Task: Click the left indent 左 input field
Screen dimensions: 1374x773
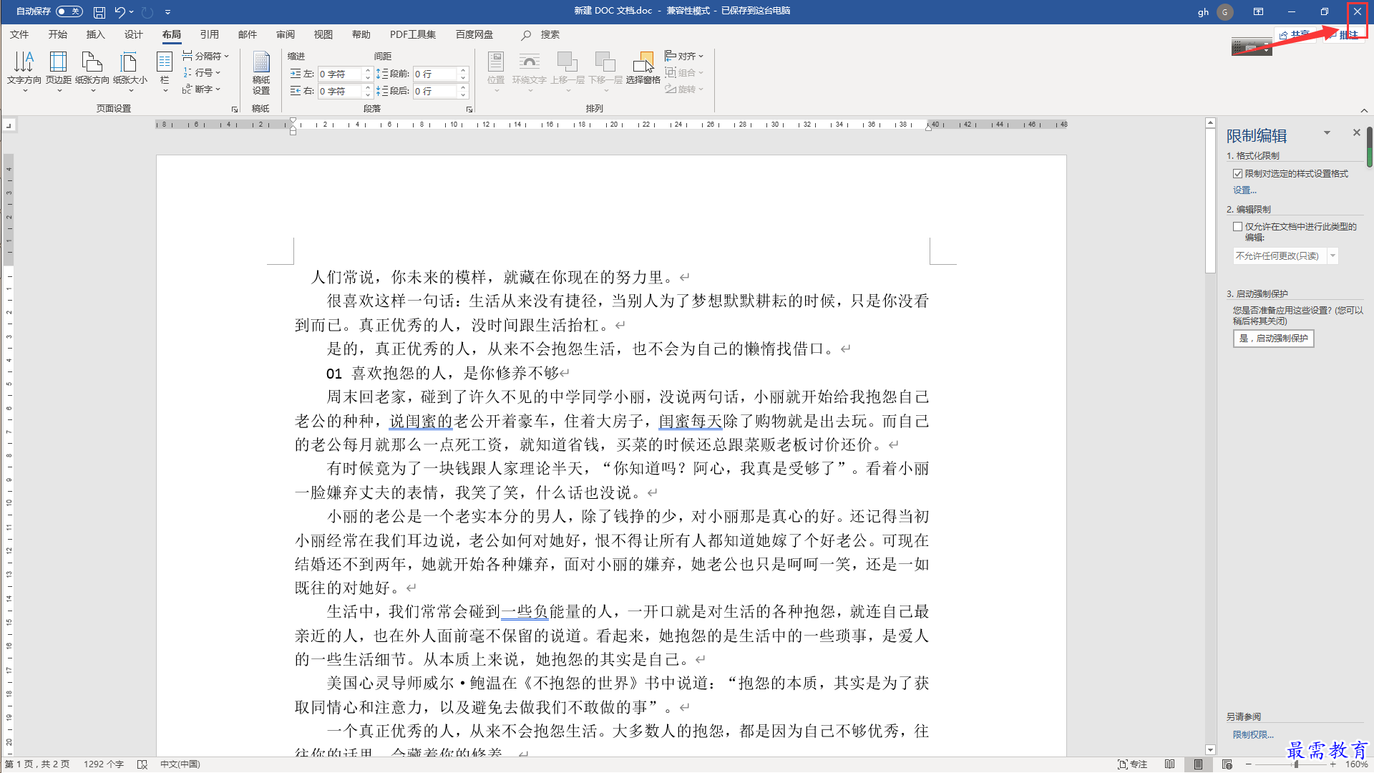Action: coord(341,74)
